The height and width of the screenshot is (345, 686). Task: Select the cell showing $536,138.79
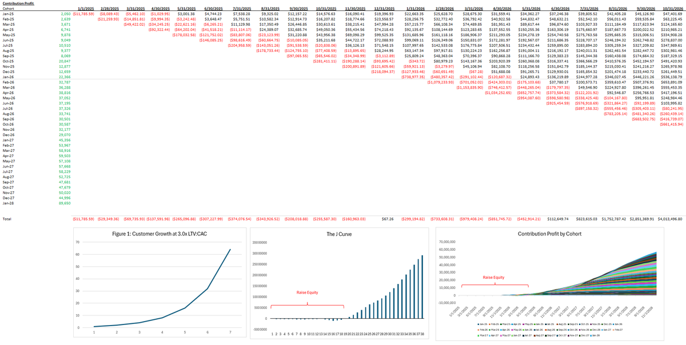click(670, 77)
